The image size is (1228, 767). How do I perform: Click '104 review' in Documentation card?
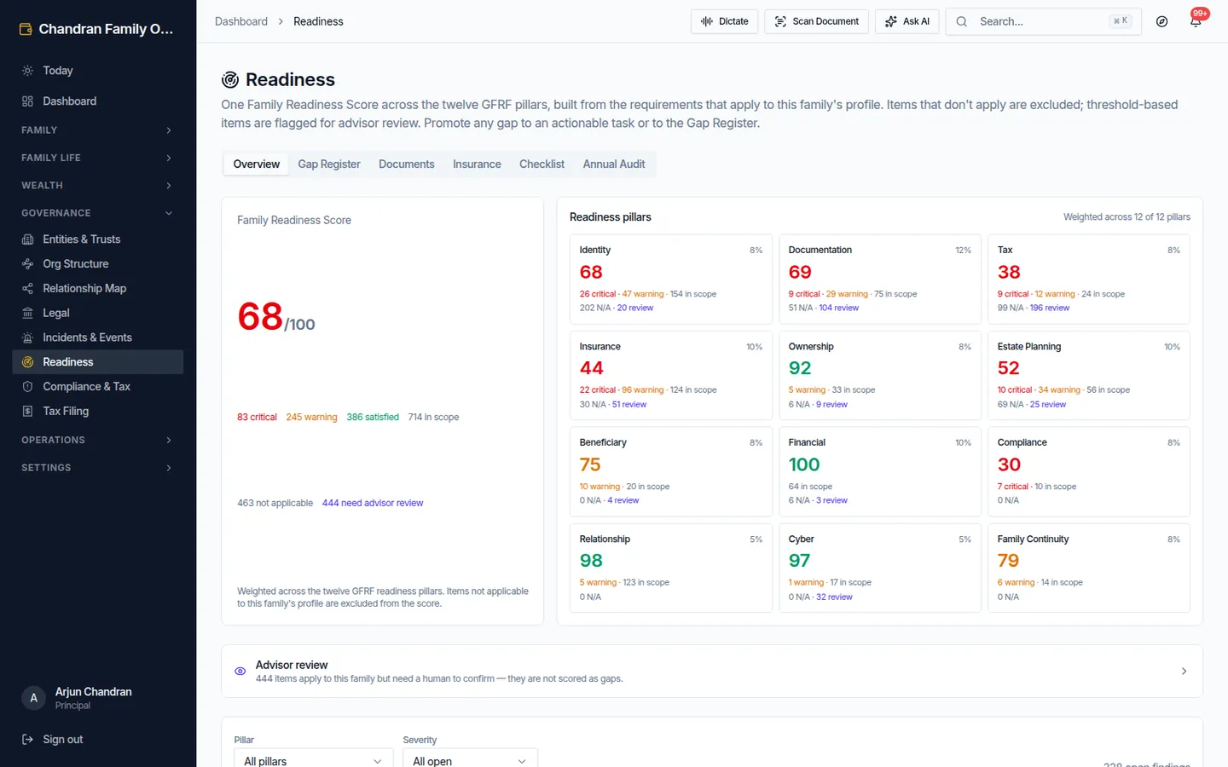coord(839,309)
